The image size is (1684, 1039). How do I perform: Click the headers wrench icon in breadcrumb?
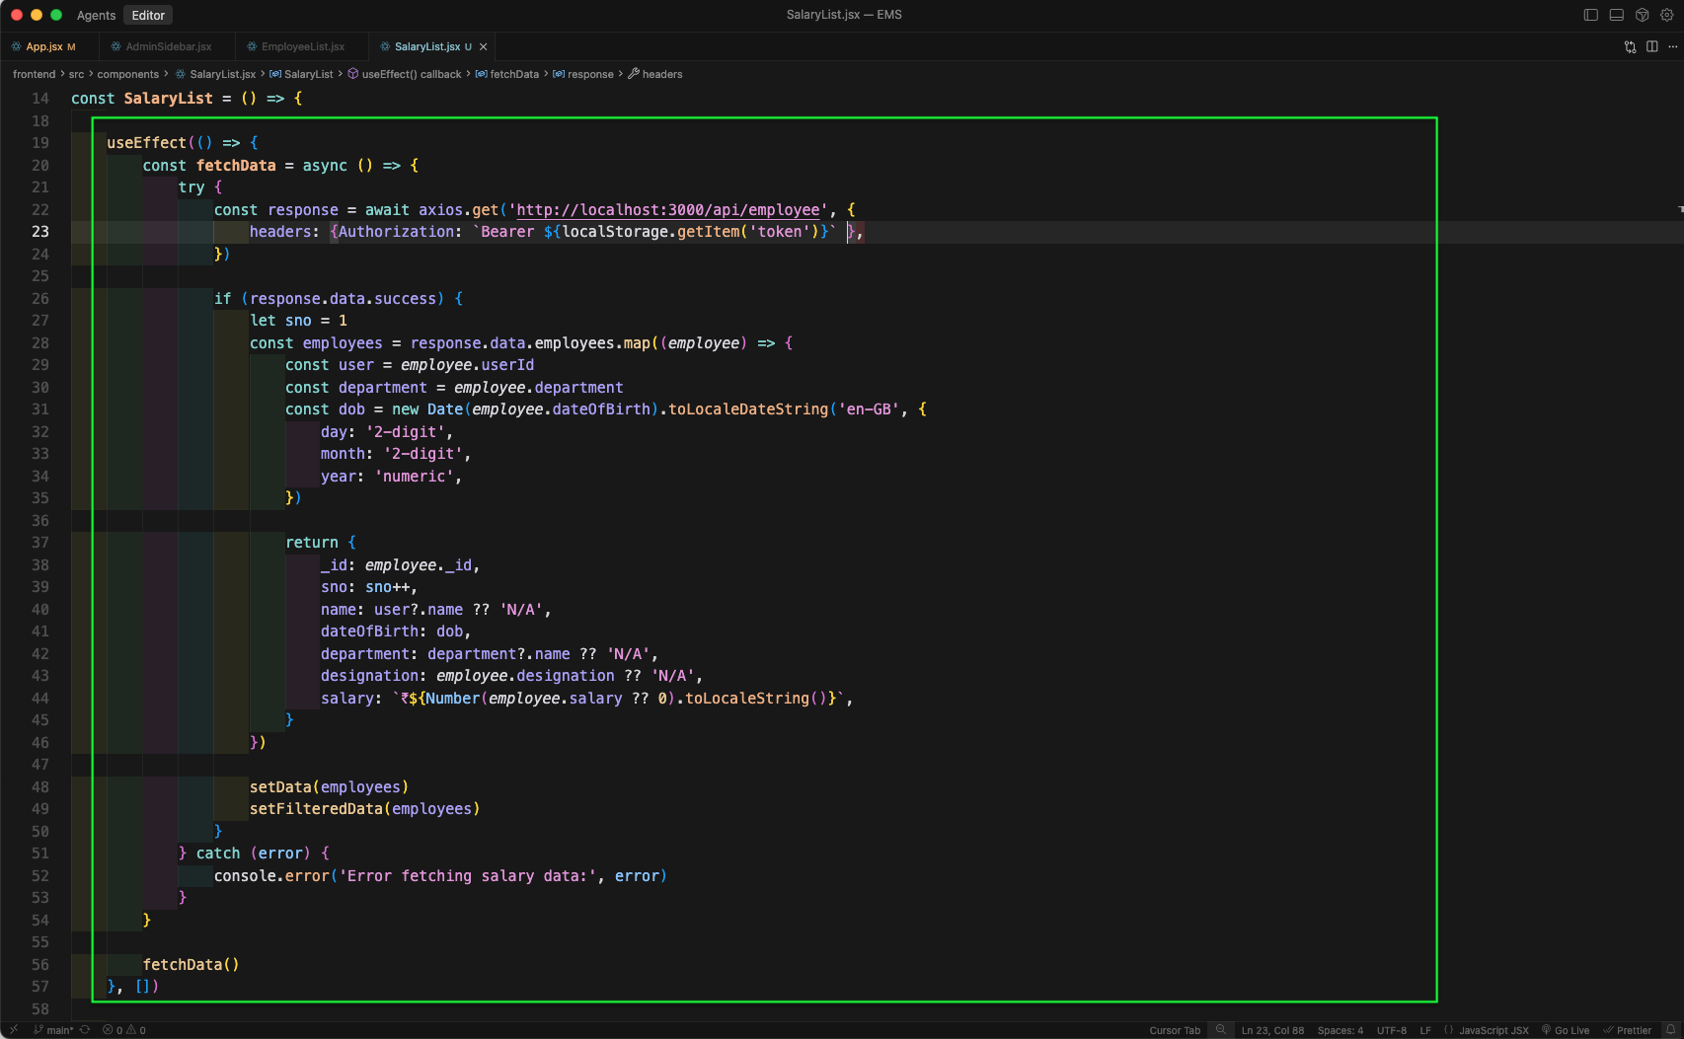634,74
